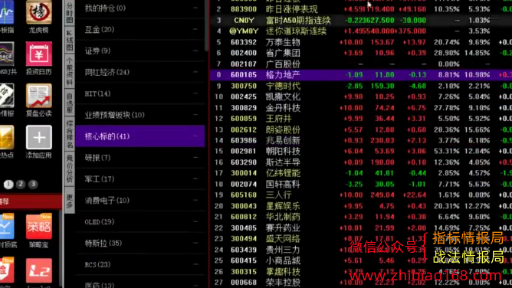Open the 板指 chart app icon
This screenshot has width=512, height=288.
click(x=7, y=12)
